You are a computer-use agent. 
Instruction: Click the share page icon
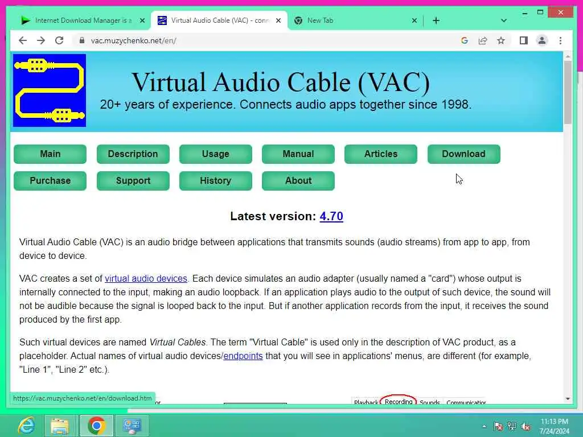tap(483, 40)
